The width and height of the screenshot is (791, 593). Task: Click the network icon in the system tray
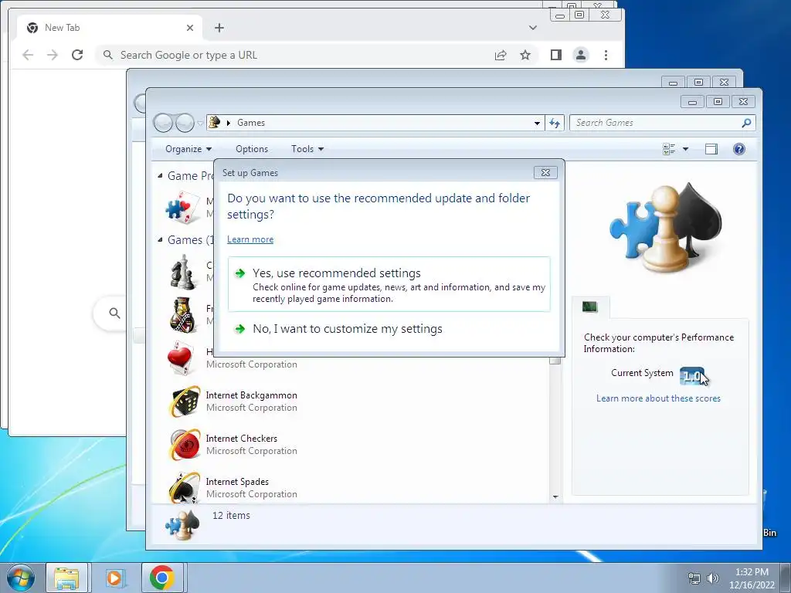[694, 578]
